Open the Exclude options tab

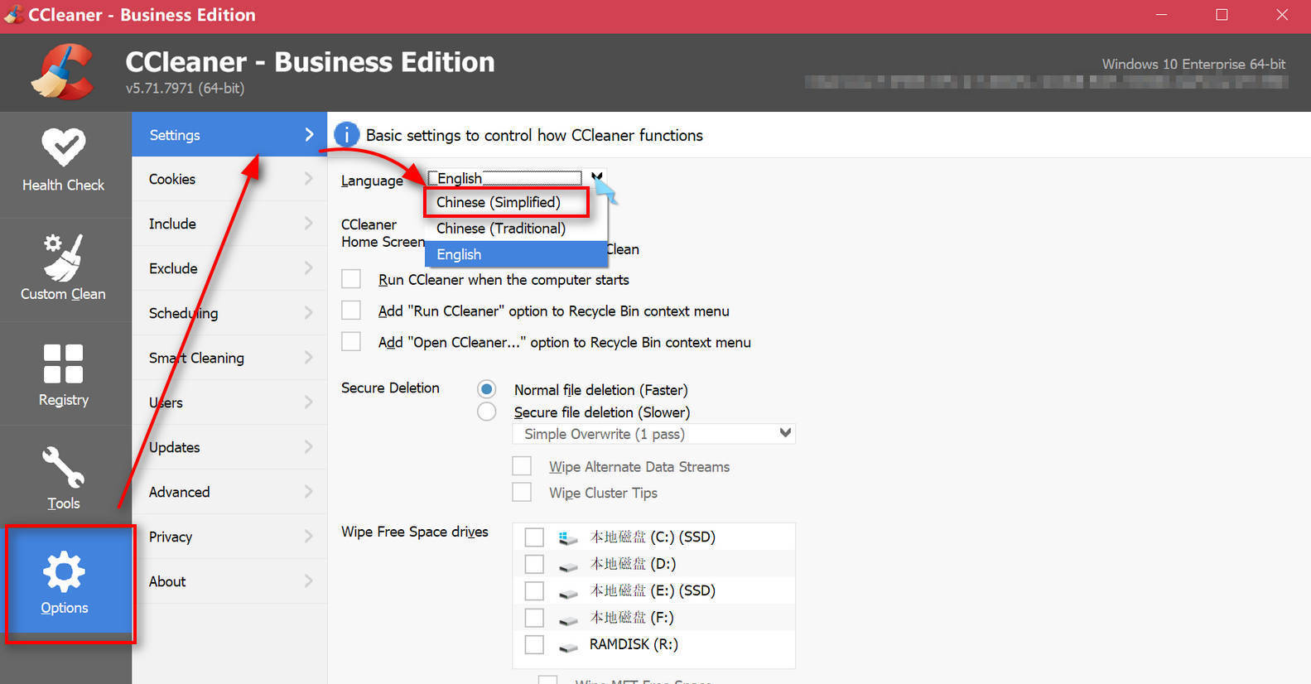tap(229, 268)
